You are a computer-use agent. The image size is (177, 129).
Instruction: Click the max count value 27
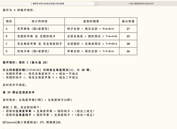[128, 29]
